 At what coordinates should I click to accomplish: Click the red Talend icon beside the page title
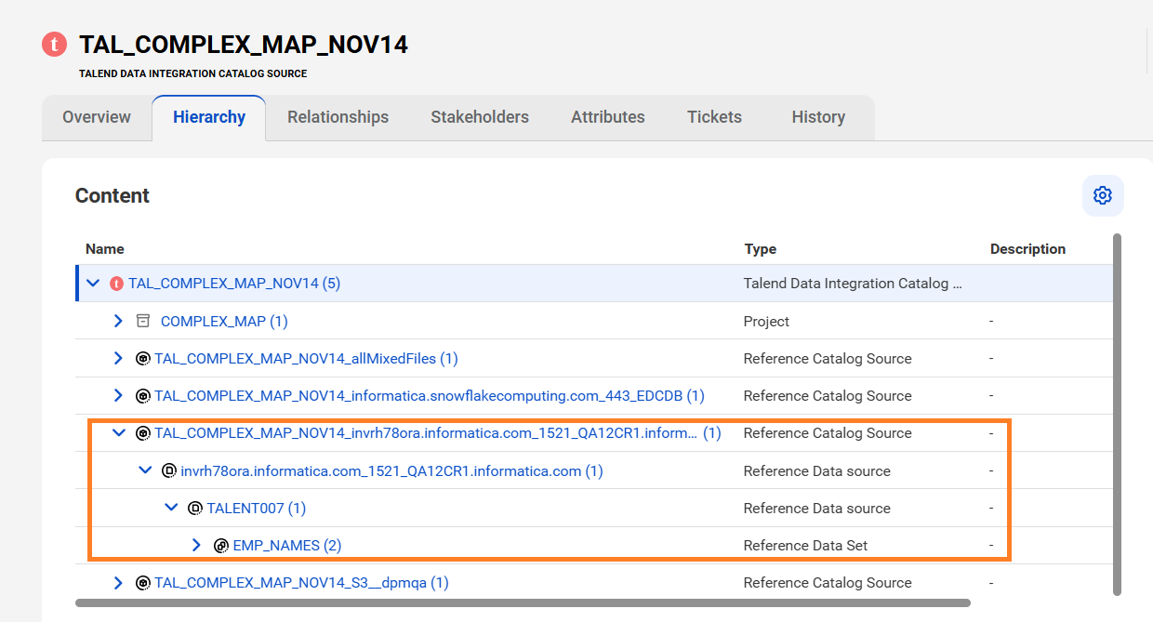(x=55, y=44)
